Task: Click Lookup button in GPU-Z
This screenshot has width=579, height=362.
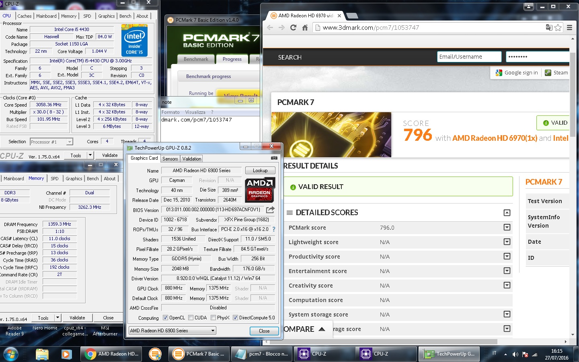Action: click(x=260, y=171)
